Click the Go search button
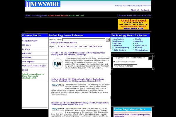The height and width of the screenshot is (117, 176). [108, 39]
